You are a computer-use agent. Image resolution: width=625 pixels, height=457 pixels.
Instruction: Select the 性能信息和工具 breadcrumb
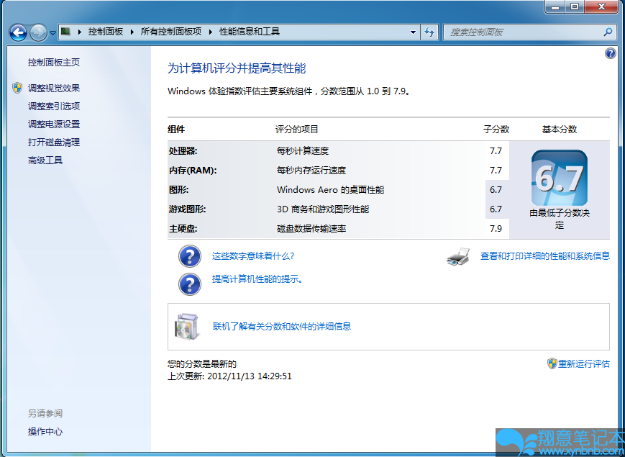pyautogui.click(x=250, y=32)
